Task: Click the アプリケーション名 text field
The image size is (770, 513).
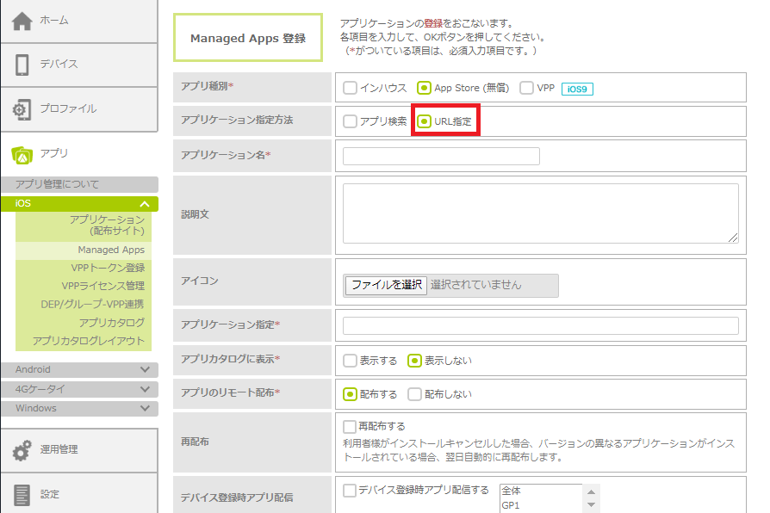Action: [x=441, y=156]
